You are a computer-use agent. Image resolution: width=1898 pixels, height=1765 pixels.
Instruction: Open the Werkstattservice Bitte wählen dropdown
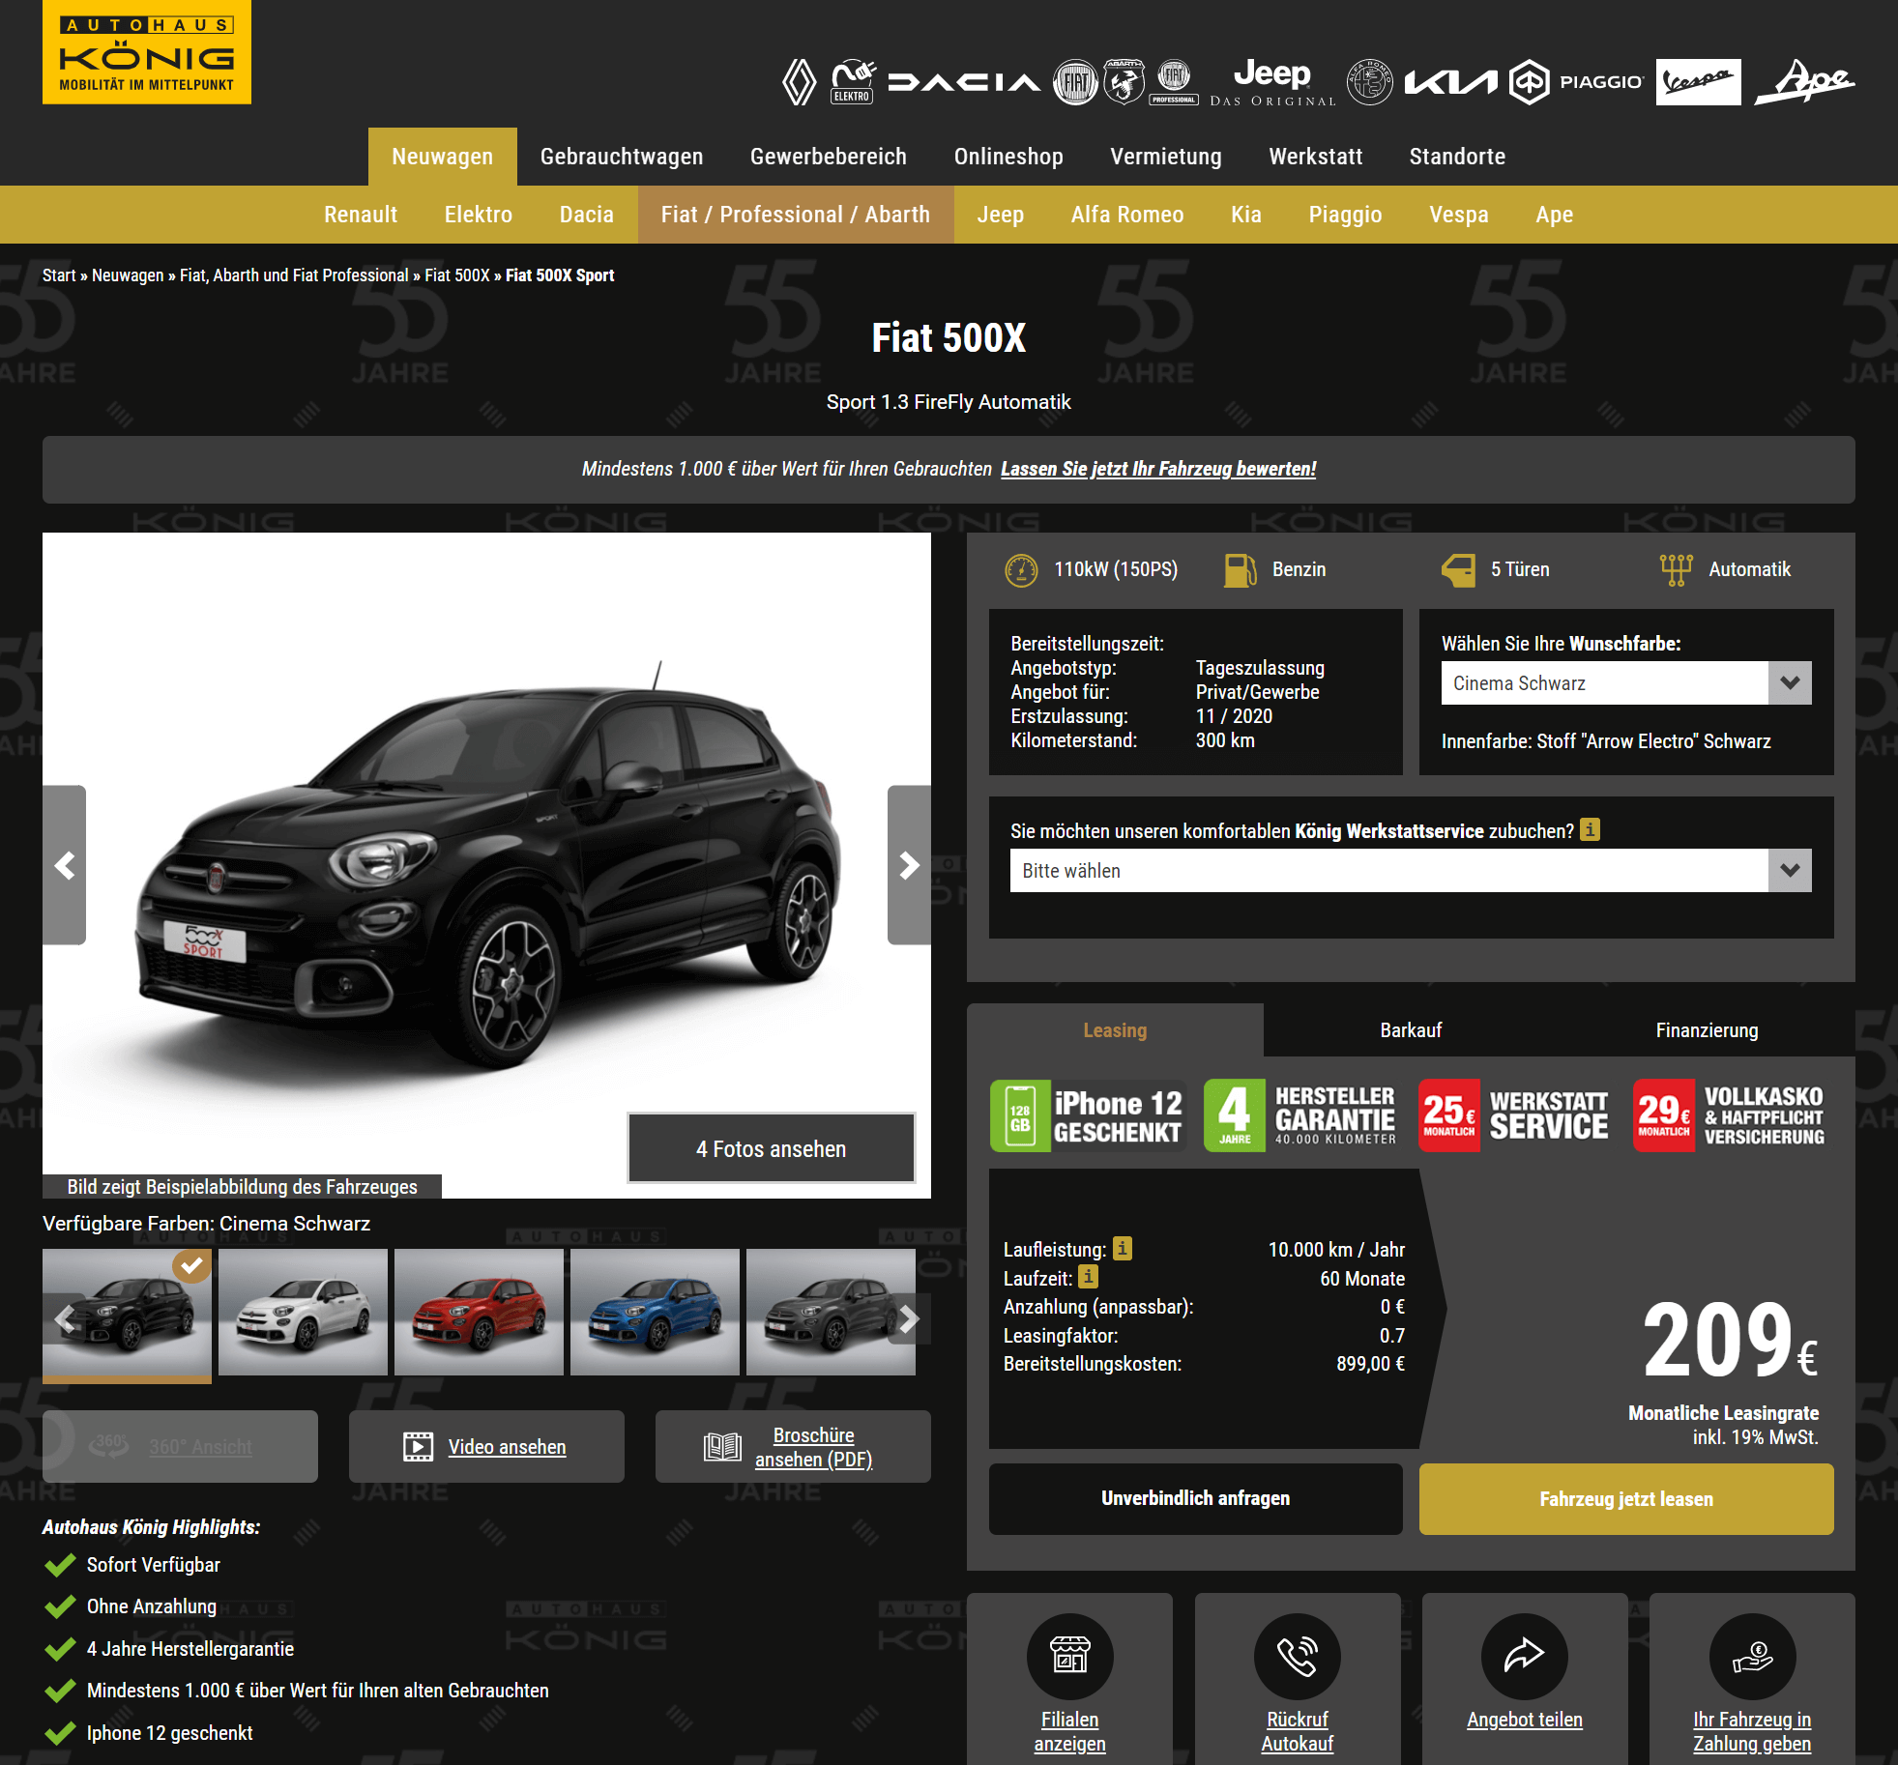click(x=1411, y=871)
